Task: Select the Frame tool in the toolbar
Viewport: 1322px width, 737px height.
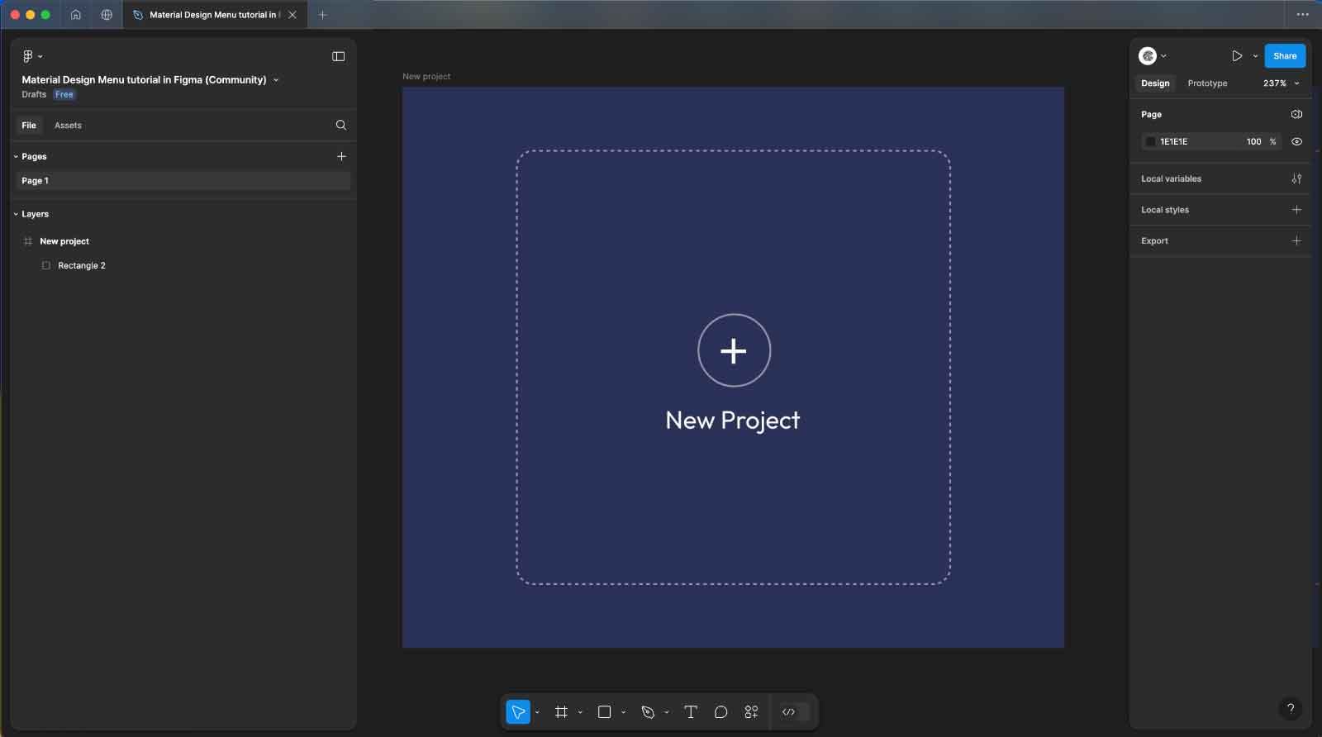Action: 561,712
